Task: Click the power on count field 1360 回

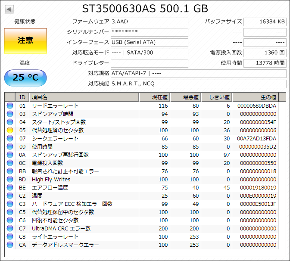Action: pyautogui.click(x=265, y=53)
